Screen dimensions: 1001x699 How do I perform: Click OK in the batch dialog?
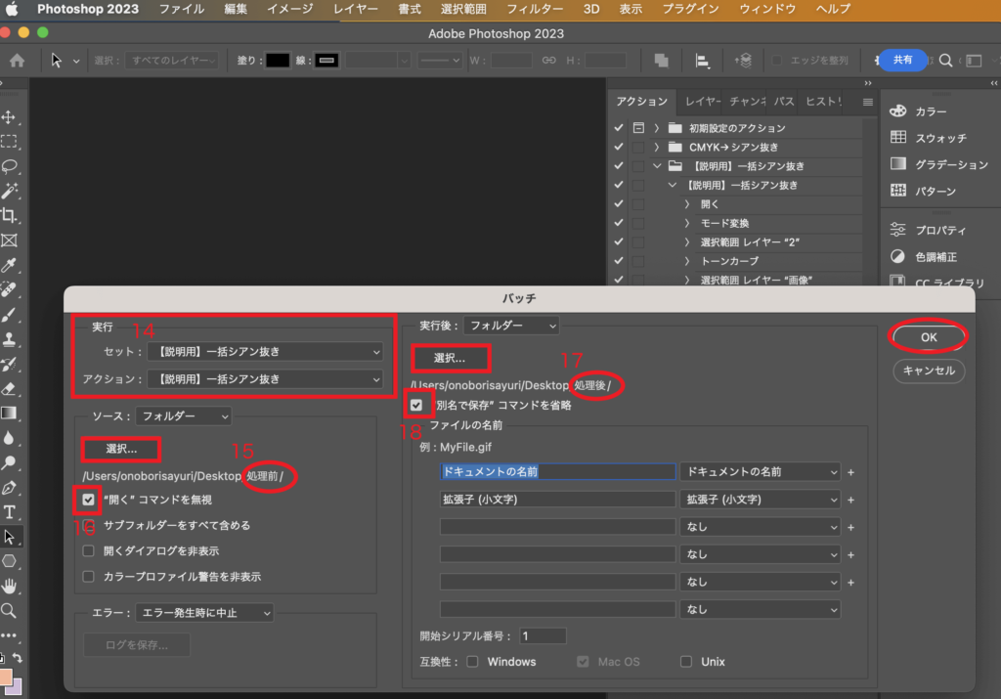(929, 337)
